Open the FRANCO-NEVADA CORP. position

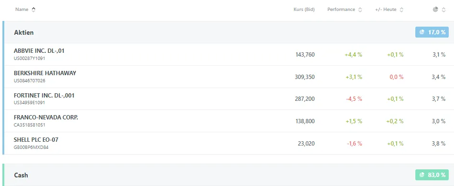pyautogui.click(x=228, y=121)
